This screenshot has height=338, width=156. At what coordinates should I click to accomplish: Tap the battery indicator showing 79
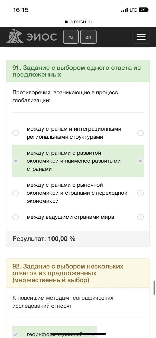143,10
